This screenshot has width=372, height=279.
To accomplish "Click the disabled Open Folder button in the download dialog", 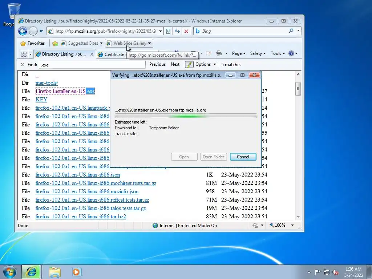I will click(x=214, y=157).
